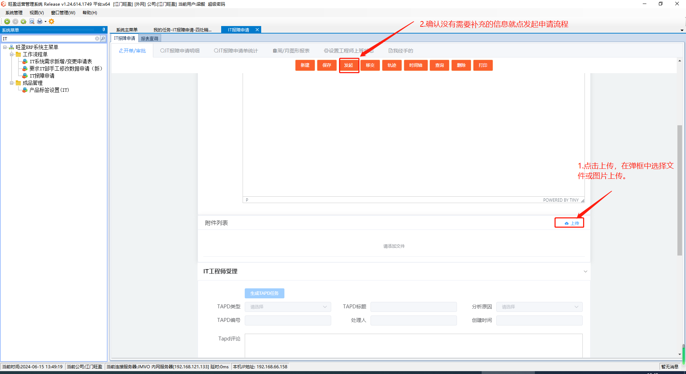This screenshot has height=374, width=686.
Task: Click the 处理人 input field
Action: tap(413, 320)
